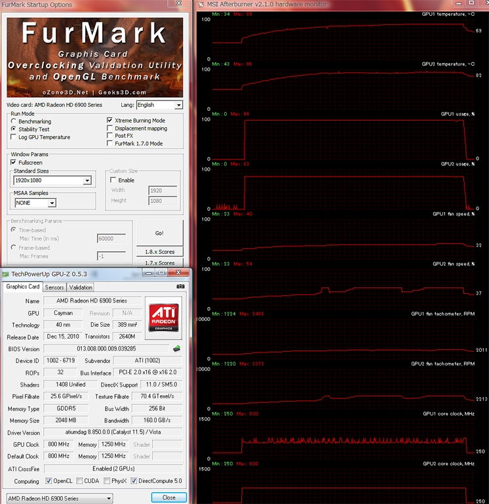The width and height of the screenshot is (489, 504).
Task: Click Max Time 60000 field
Action: click(111, 238)
